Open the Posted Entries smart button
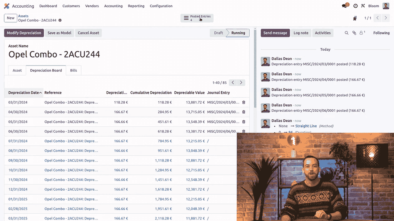Viewport: 394px width, 221px height. click(x=197, y=18)
